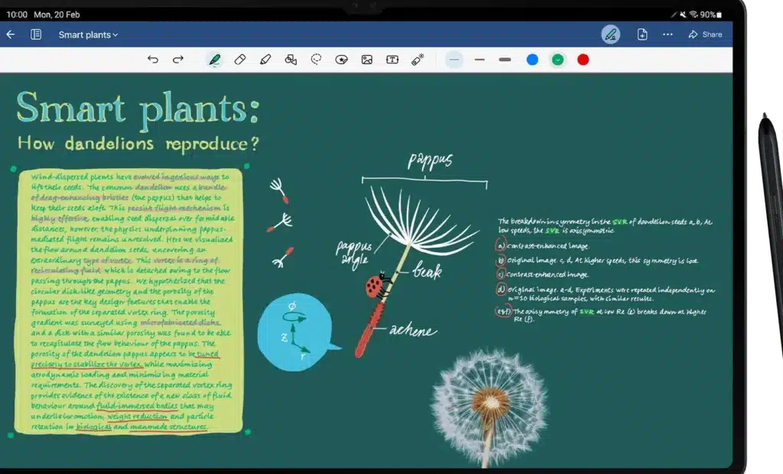Choose the thickest stroke width
783x474 pixels.
[x=505, y=60]
